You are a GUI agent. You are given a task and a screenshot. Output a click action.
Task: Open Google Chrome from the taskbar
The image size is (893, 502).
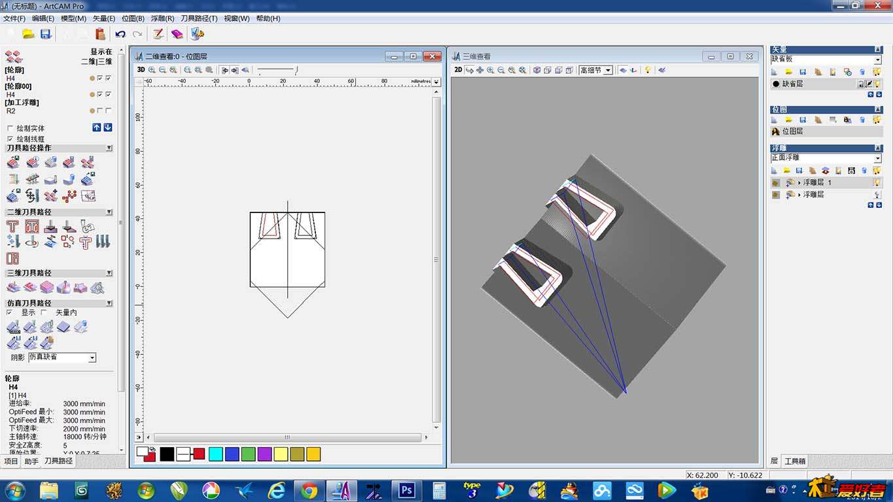pyautogui.click(x=309, y=490)
